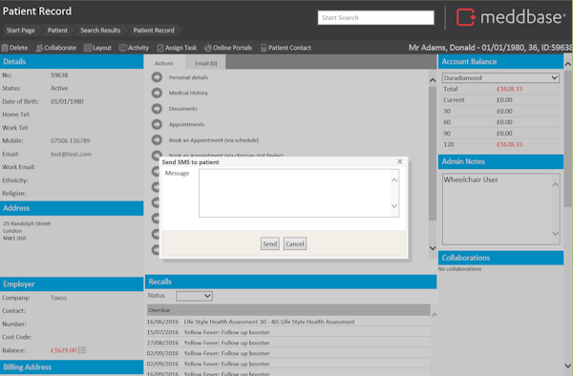Open the Duradiamond account dropdown
The height and width of the screenshot is (376, 573).
500,77
